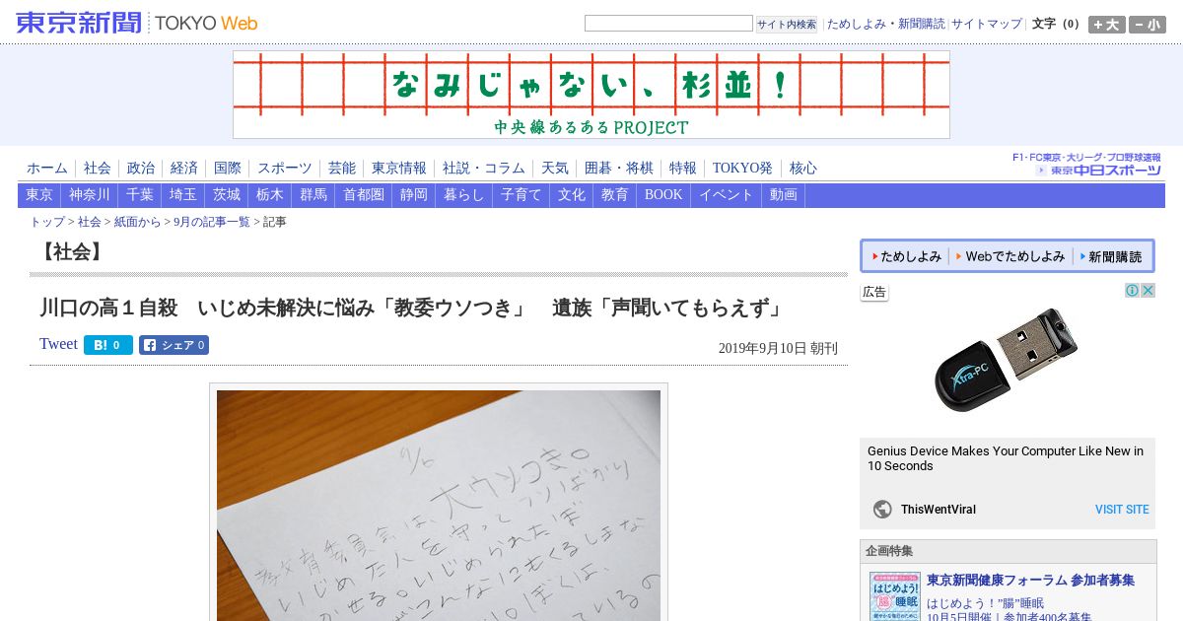Select the 暮らし tab
This screenshot has width=1183, height=621.
coord(464,195)
